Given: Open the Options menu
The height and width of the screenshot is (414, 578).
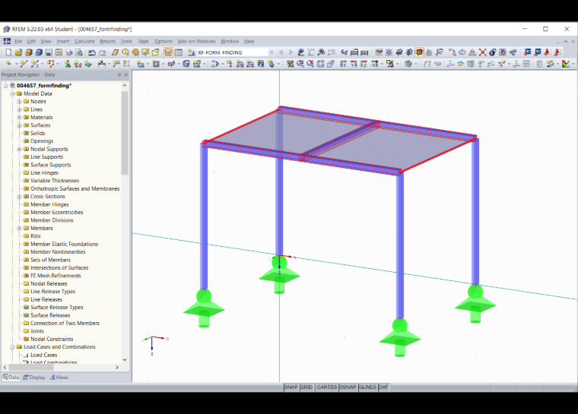Looking at the screenshot, I should tap(164, 41).
